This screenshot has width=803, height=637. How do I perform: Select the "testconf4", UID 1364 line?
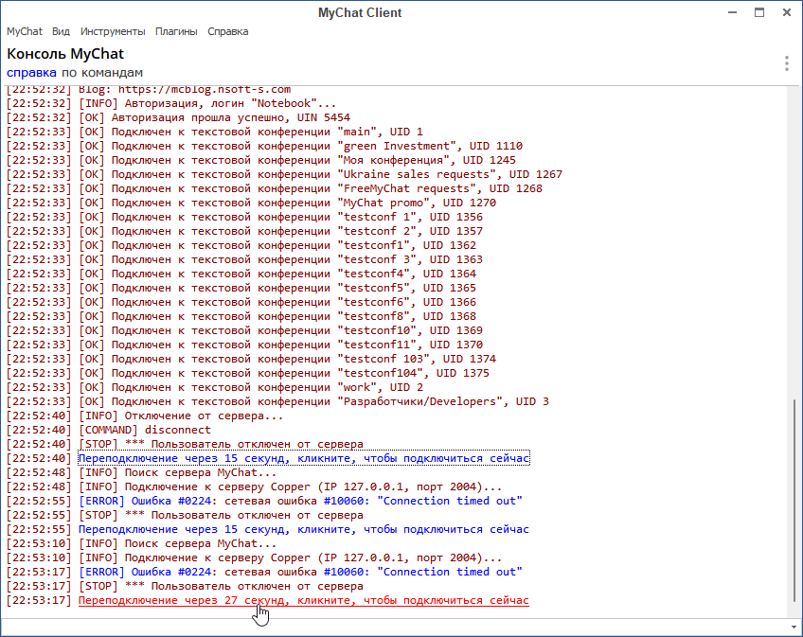[x=241, y=274]
